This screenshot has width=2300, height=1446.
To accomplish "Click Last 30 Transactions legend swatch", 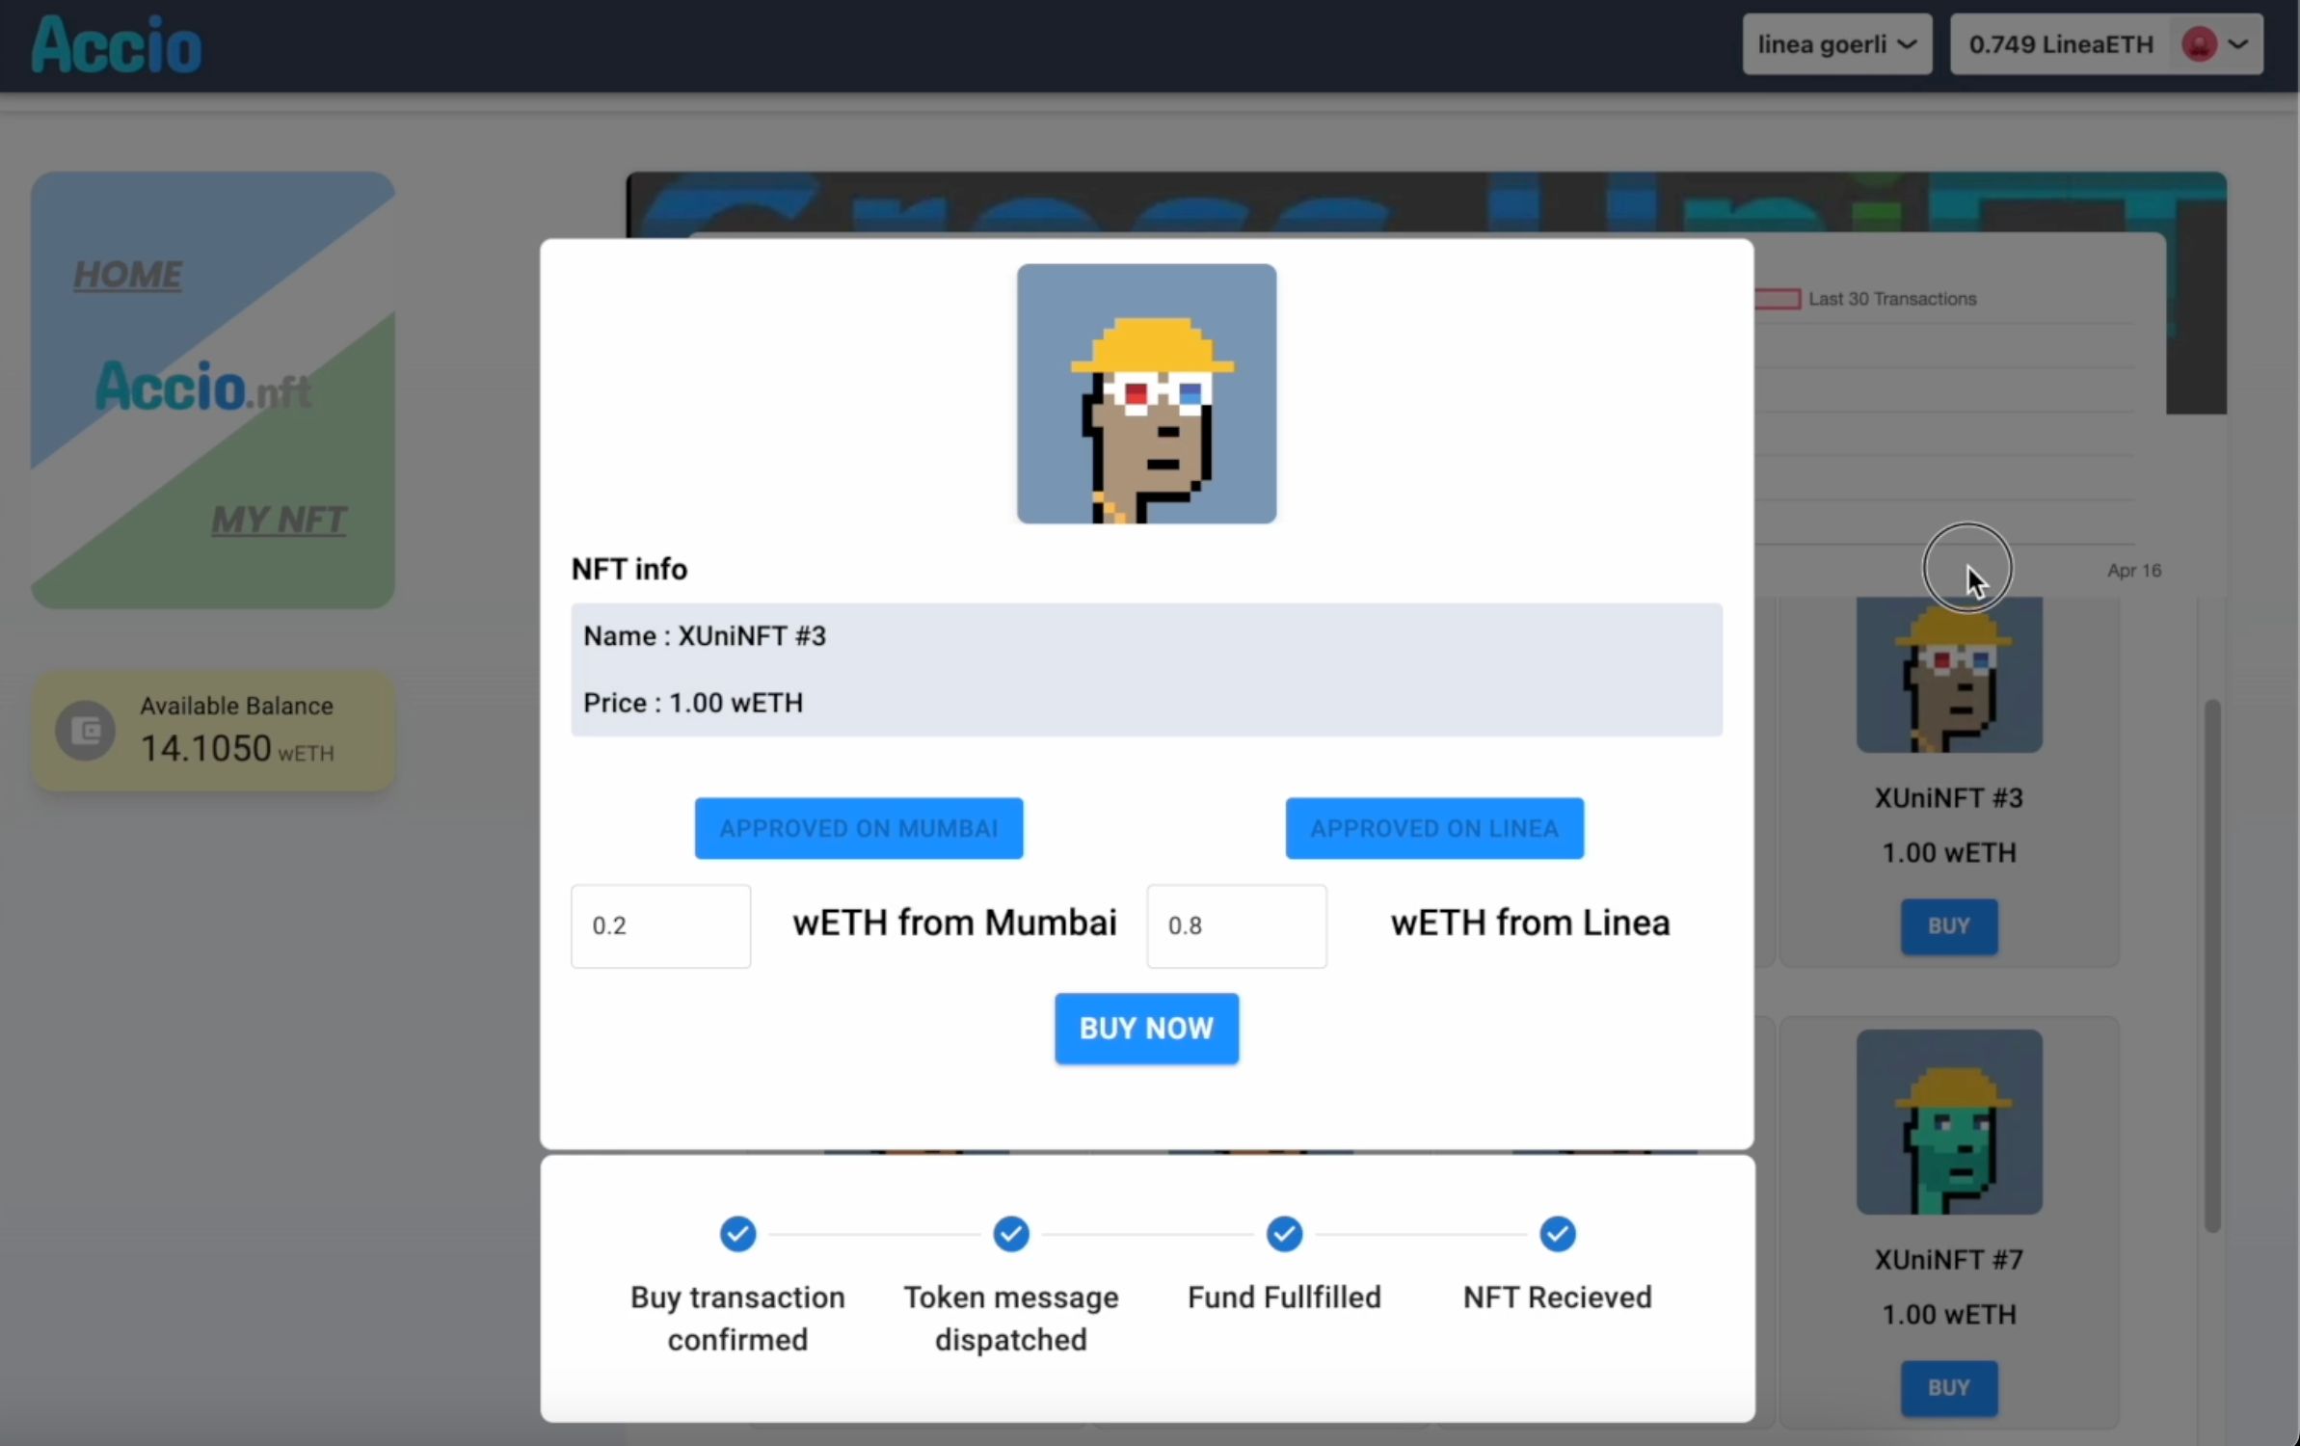I will [x=1778, y=300].
